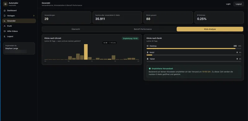Viewport: 248px width, 121px height.
Task: Click the sidebar Logout icon
Action: (5, 36)
